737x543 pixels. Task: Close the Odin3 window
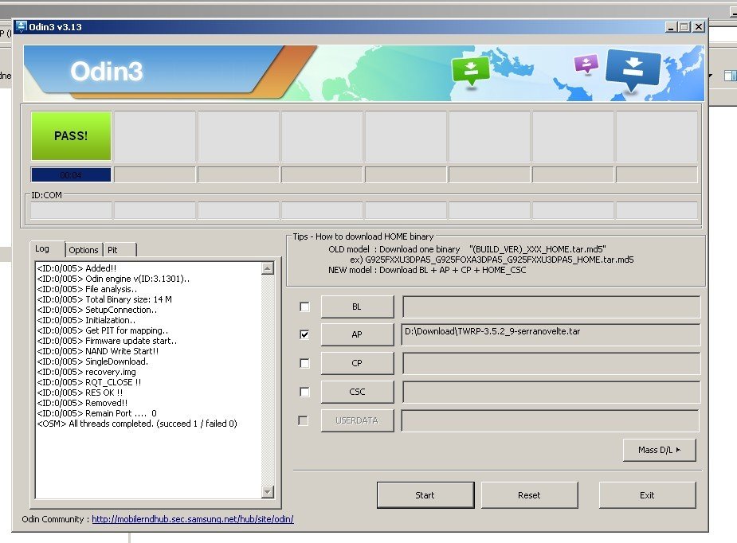[699, 27]
